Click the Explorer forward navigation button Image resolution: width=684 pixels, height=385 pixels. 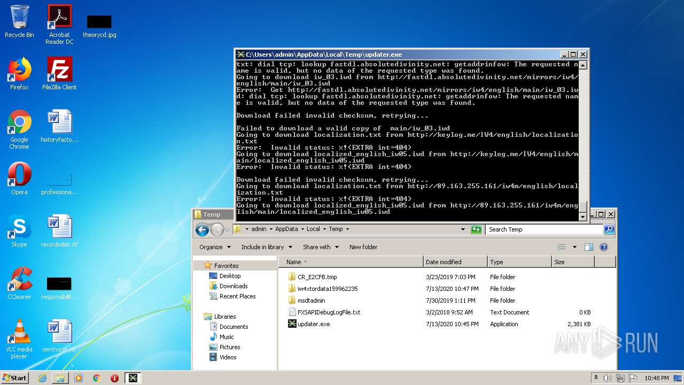(x=217, y=230)
